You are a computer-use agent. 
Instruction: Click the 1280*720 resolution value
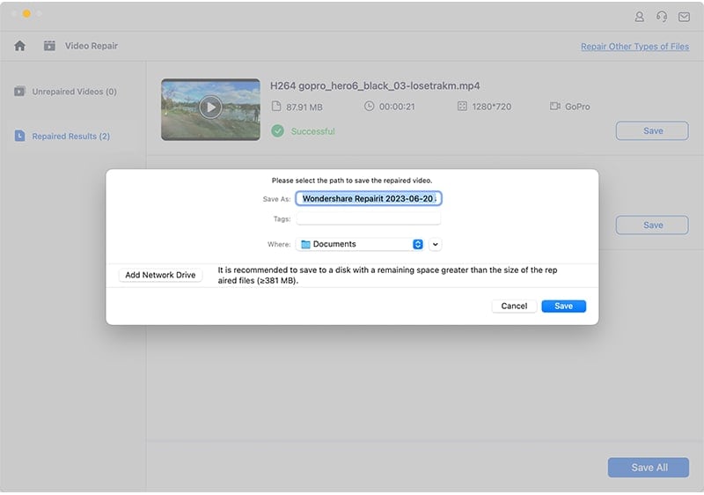492,107
